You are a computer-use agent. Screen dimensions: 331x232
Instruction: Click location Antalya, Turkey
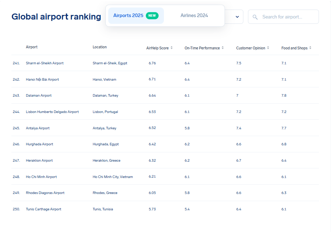coord(105,128)
